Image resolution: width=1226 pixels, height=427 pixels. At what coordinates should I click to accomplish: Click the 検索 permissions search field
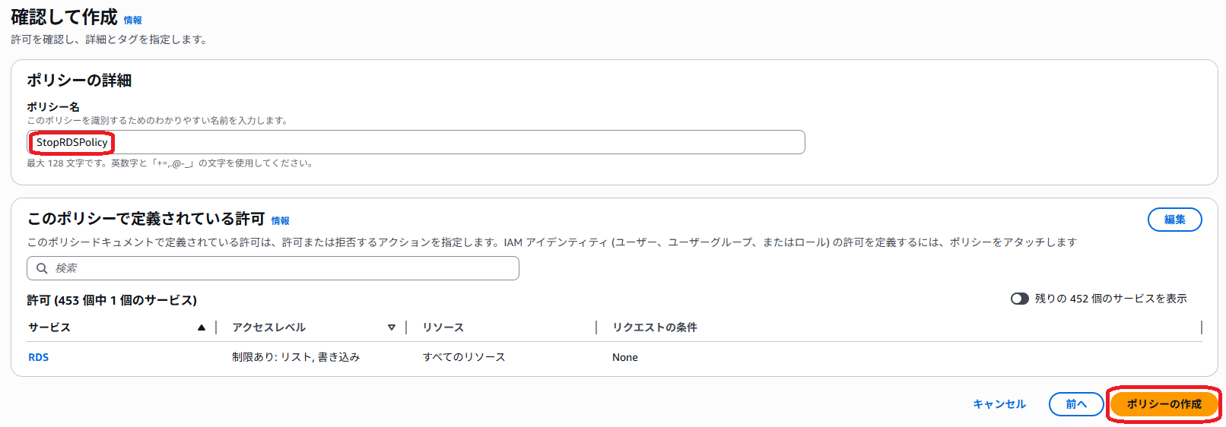pyautogui.click(x=273, y=268)
